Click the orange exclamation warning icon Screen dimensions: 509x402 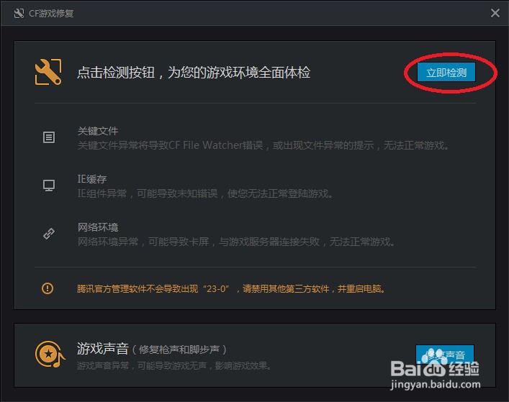pos(48,288)
